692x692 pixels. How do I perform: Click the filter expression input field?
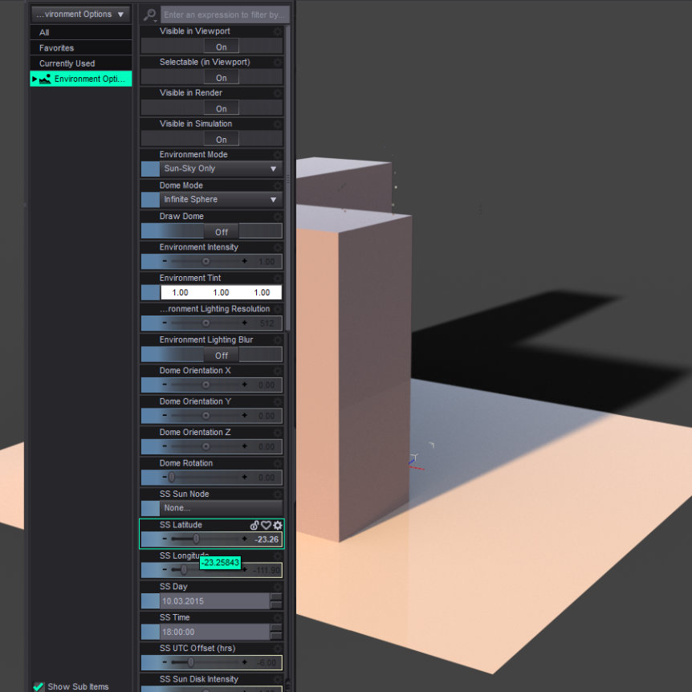pyautogui.click(x=223, y=14)
